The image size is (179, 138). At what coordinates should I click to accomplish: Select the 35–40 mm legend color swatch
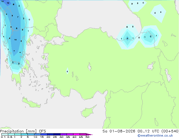tap(70, 134)
